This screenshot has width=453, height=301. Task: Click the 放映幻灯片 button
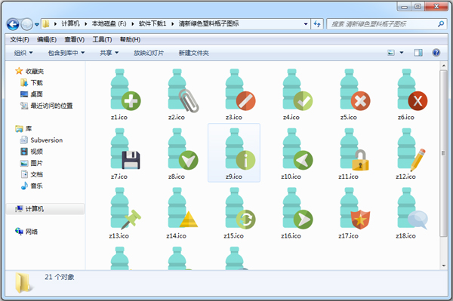[149, 53]
